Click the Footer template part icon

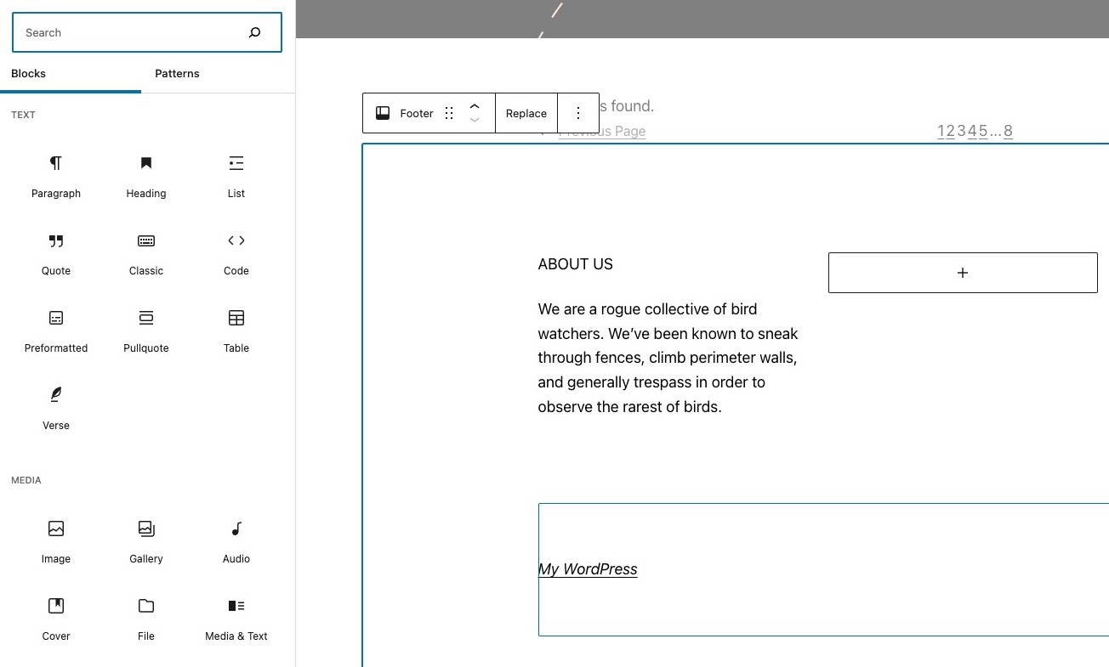point(383,113)
